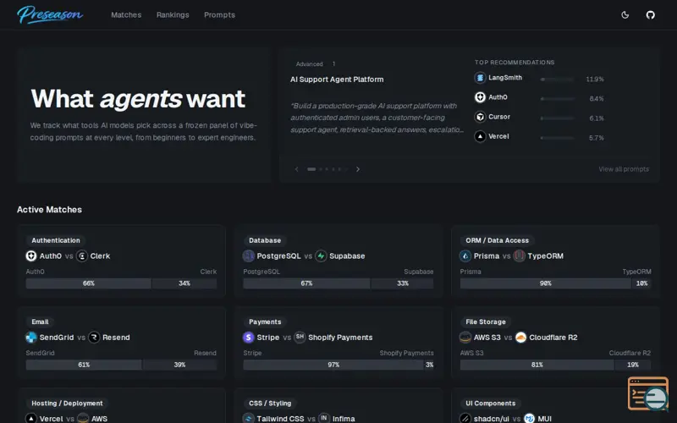
Task: Click the Supabase 33% bar segment
Action: pos(403,283)
